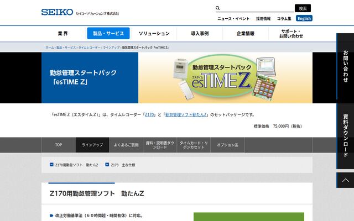This screenshot has width=354, height=221.
Task: Click 勤怠管理スタートパック esTIME Z title
Action: tap(83, 77)
